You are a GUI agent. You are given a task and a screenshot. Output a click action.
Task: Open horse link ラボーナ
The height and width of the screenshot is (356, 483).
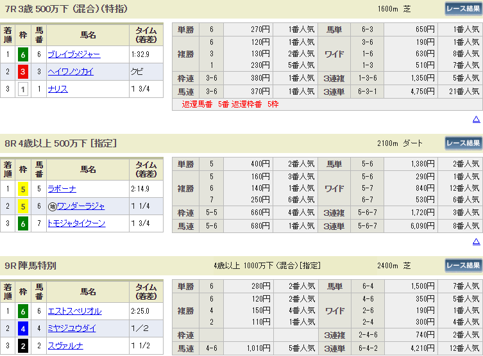point(62,189)
